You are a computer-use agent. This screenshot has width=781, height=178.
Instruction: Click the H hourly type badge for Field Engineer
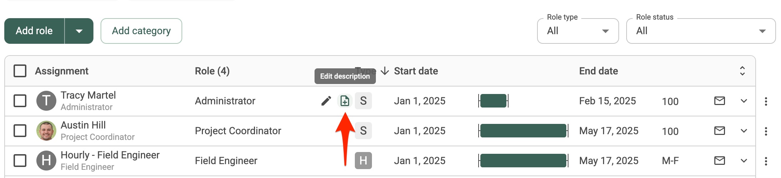(363, 161)
